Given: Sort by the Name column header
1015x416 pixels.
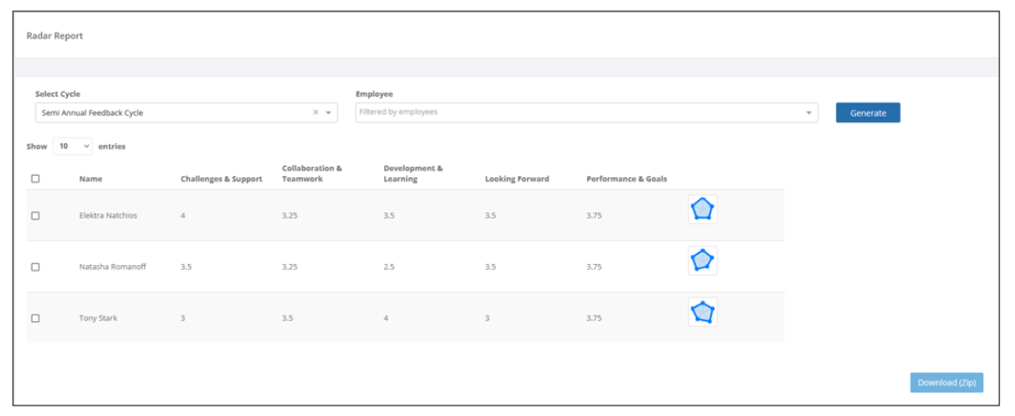Looking at the screenshot, I should click(91, 179).
